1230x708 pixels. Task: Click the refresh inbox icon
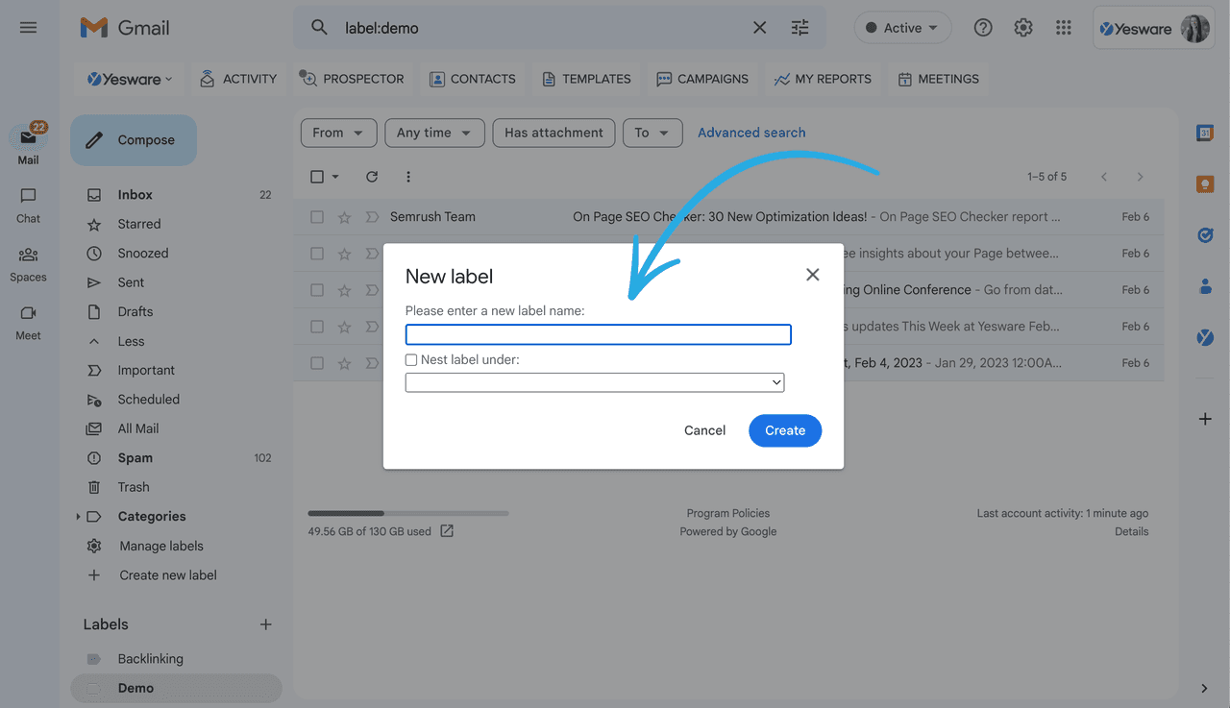click(372, 177)
